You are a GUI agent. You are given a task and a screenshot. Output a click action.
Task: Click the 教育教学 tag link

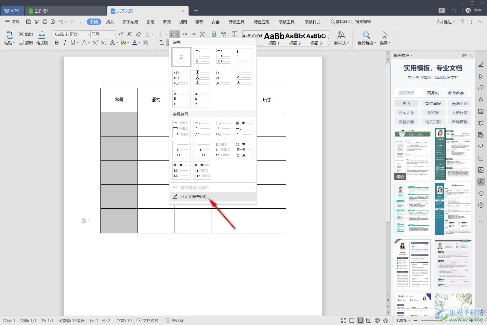[456, 93]
